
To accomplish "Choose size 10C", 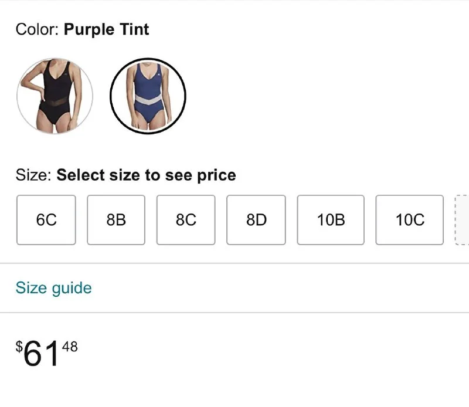I will point(409,220).
